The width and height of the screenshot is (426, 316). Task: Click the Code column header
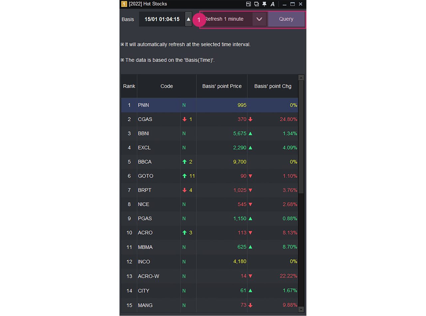tap(166, 86)
